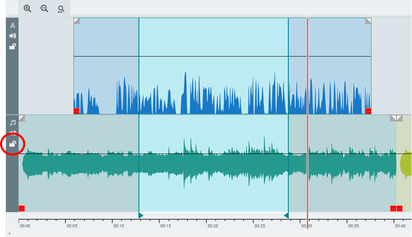This screenshot has width=412, height=237.
Task: Click the red playhead line
Action: (307, 84)
